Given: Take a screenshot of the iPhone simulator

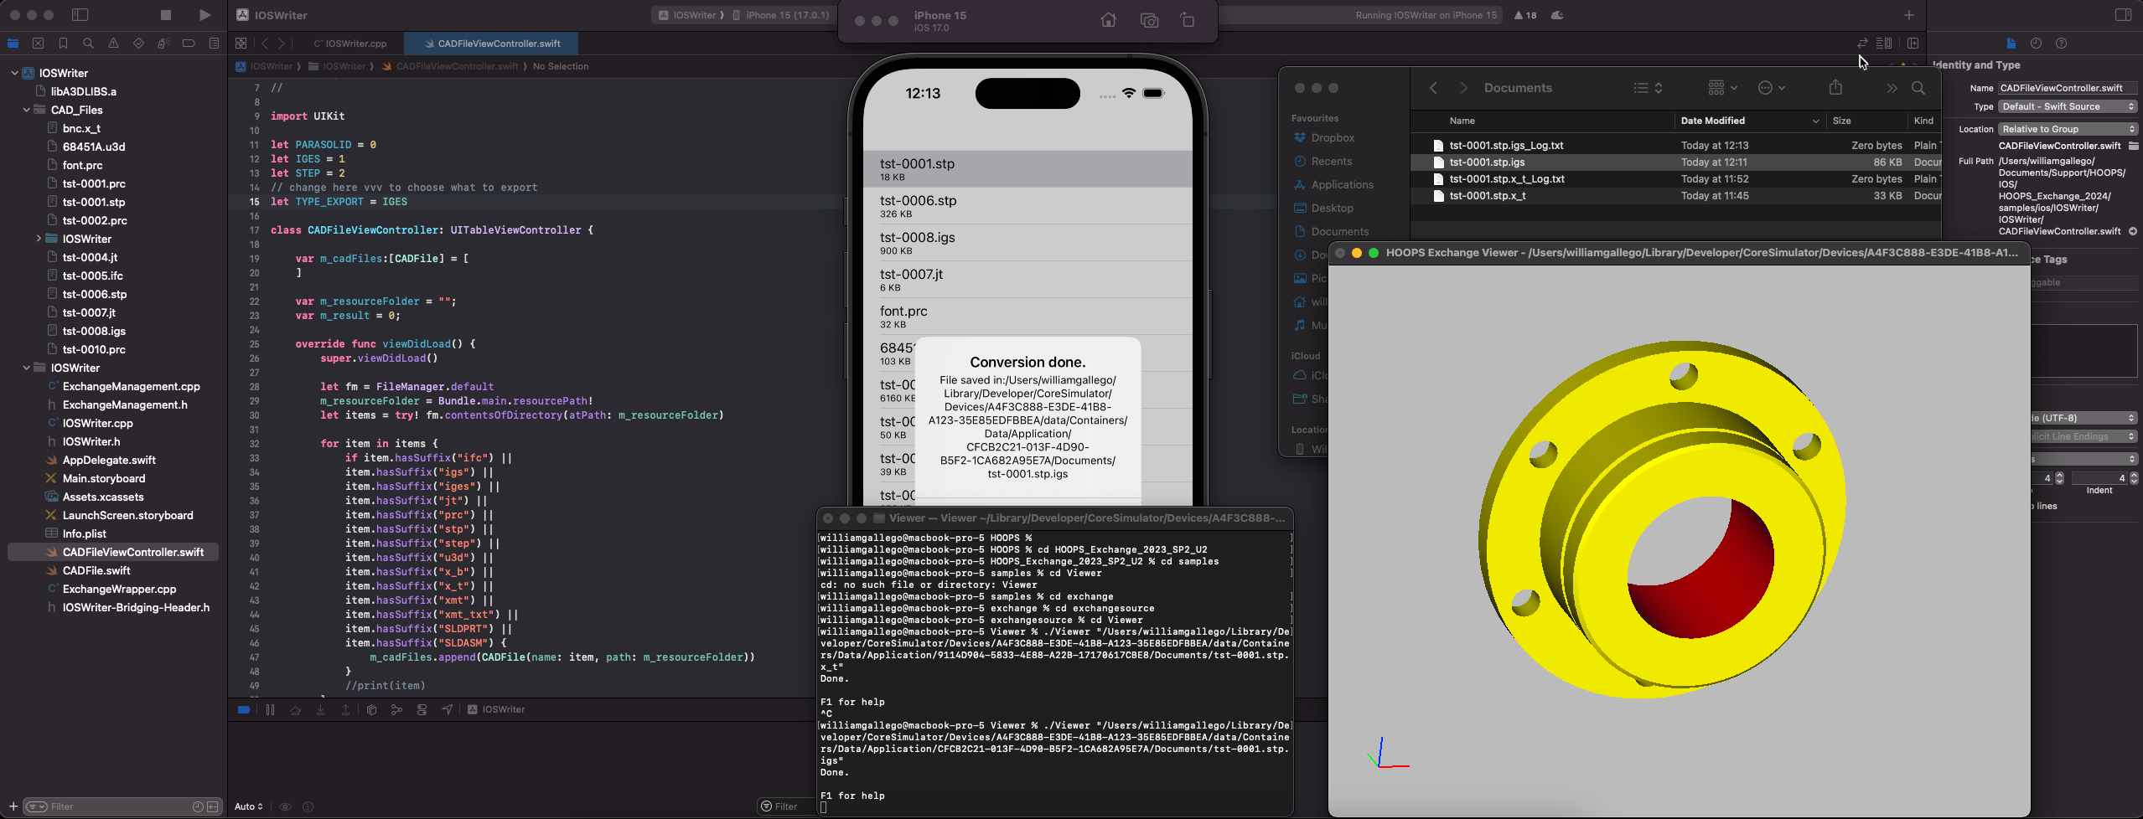Looking at the screenshot, I should tap(1148, 20).
